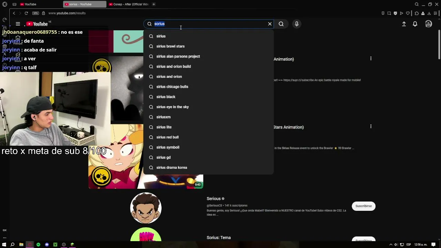Open Windows notification center
441x248 pixels.
(433, 245)
